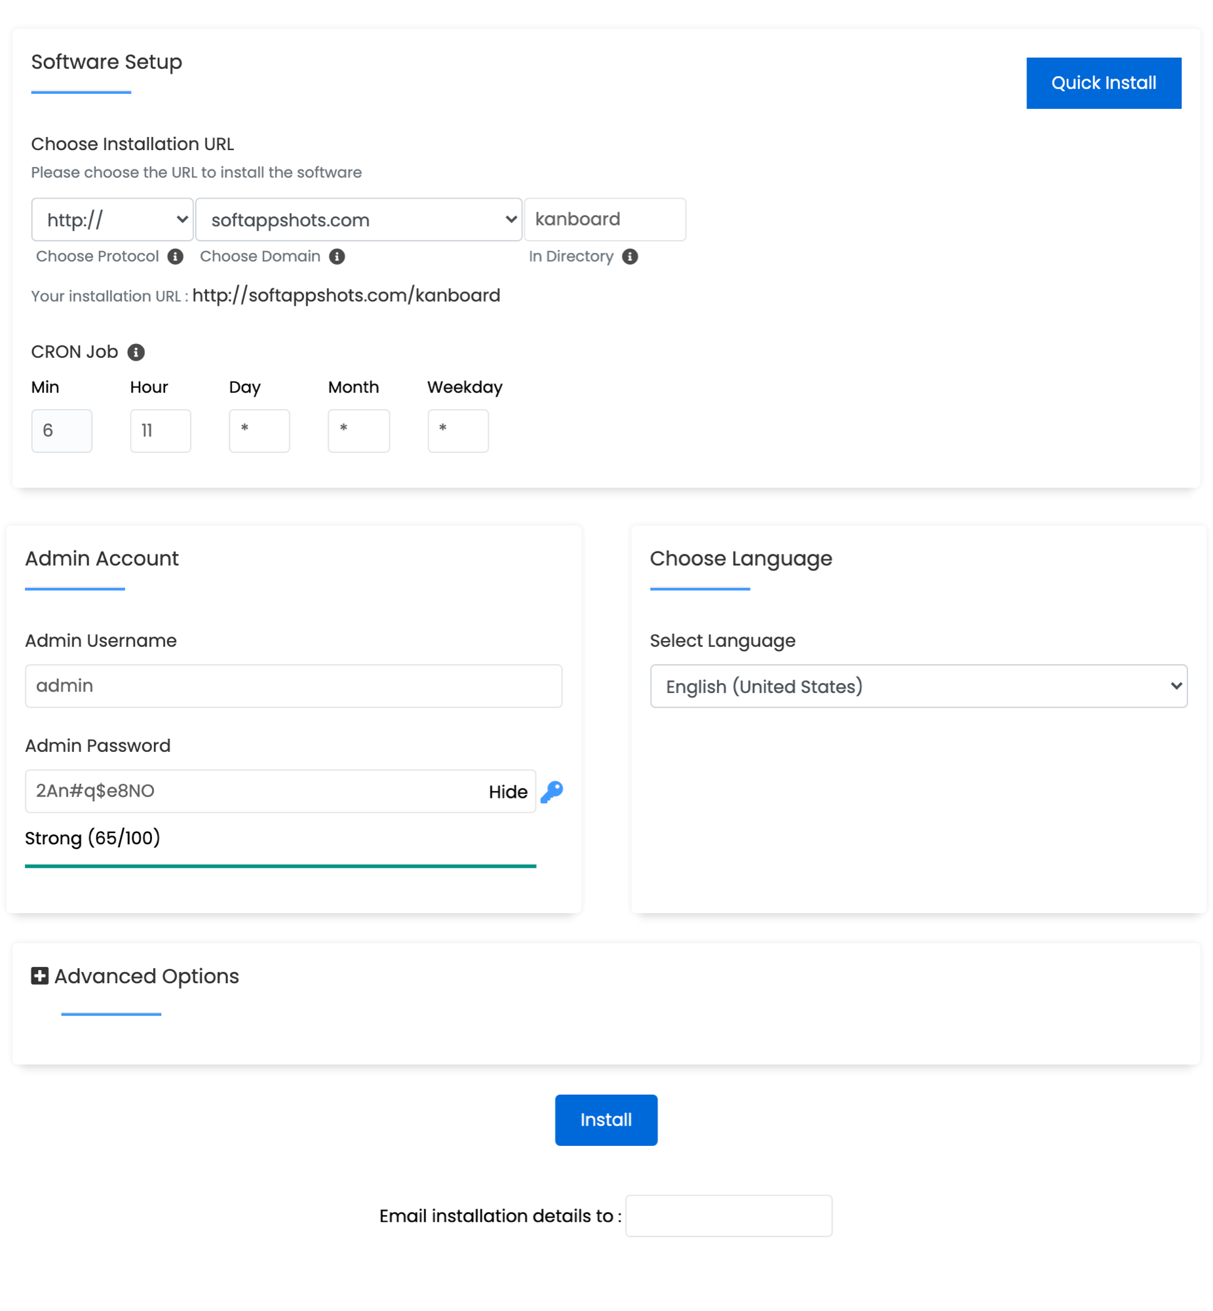The width and height of the screenshot is (1213, 1311).
Task: Expand the Advanced Options section
Action: click(x=145, y=976)
